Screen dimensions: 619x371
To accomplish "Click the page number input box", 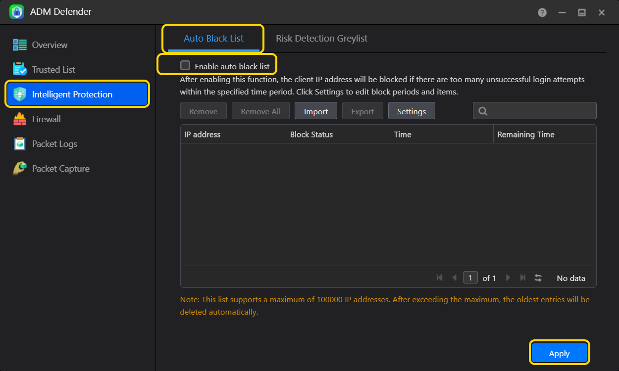I will click(470, 278).
